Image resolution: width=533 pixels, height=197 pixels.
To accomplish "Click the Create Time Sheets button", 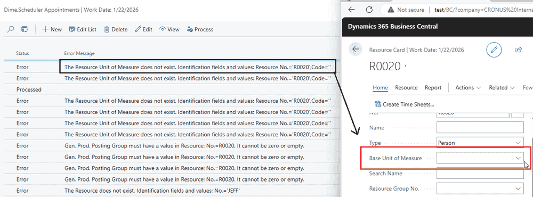I will coord(404,104).
